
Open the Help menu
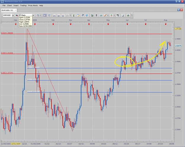click(41, 6)
